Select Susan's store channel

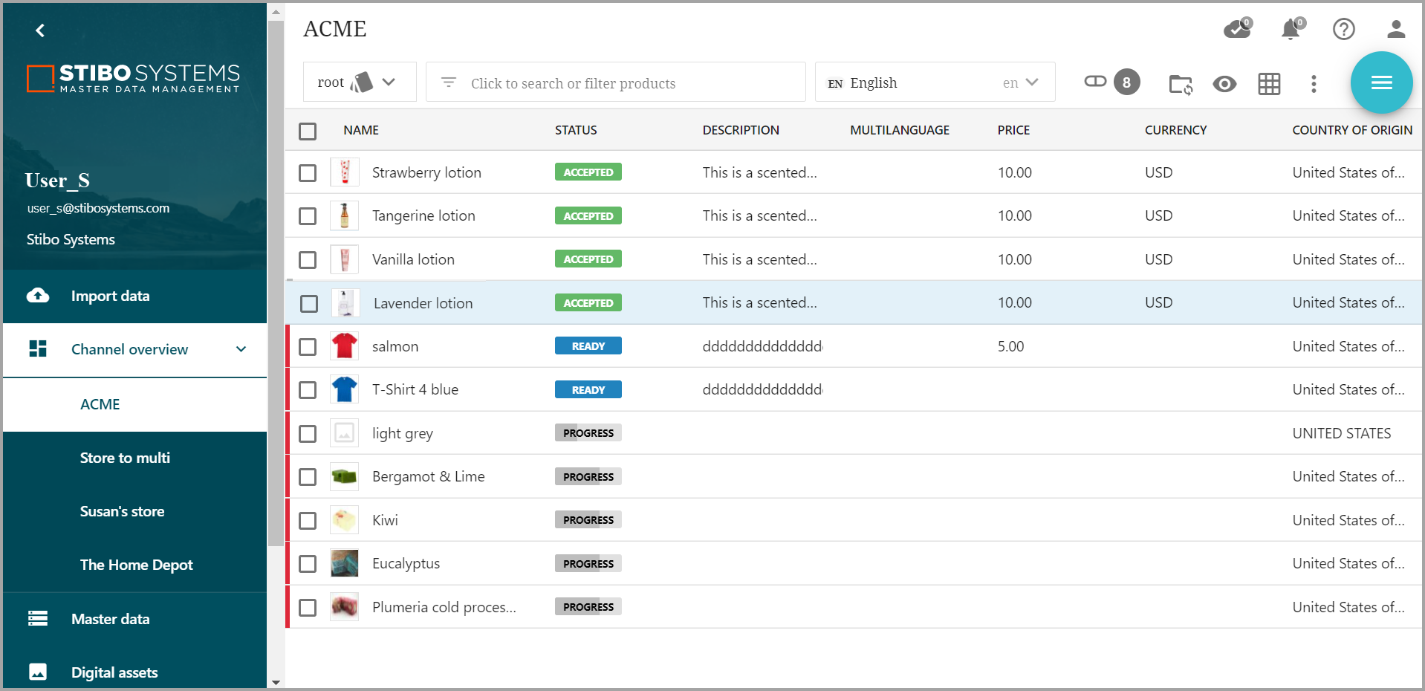122,511
